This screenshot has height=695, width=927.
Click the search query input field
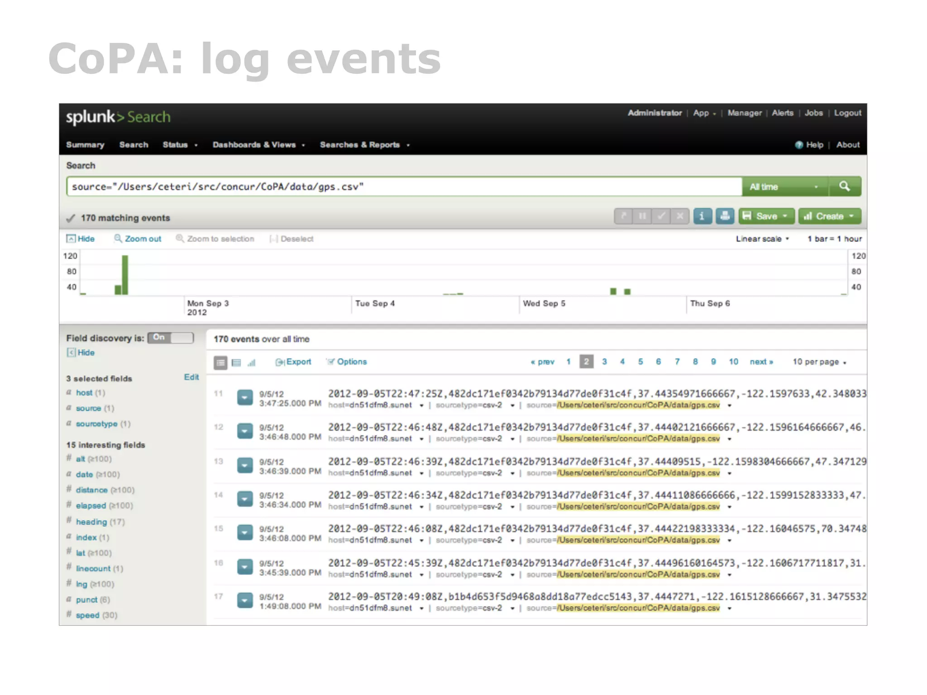click(404, 186)
